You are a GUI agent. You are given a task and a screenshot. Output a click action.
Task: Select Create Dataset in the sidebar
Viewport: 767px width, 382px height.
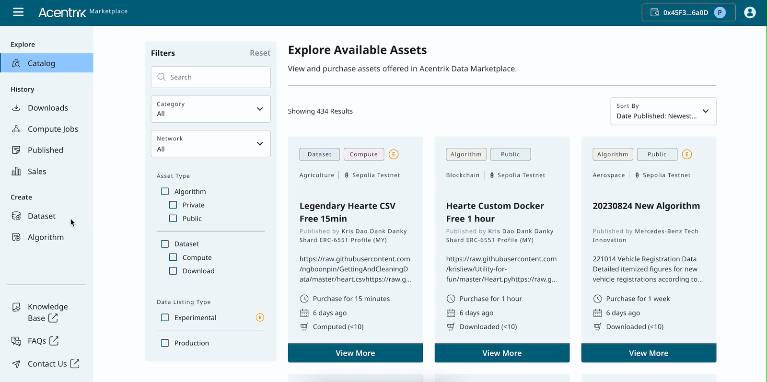[41, 216]
